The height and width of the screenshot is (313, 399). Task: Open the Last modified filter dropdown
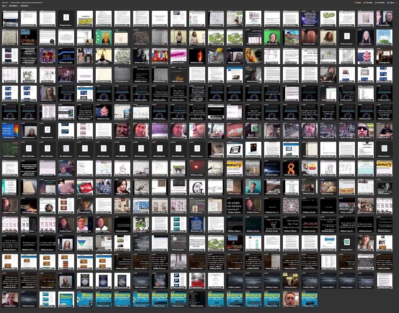[14, 6]
